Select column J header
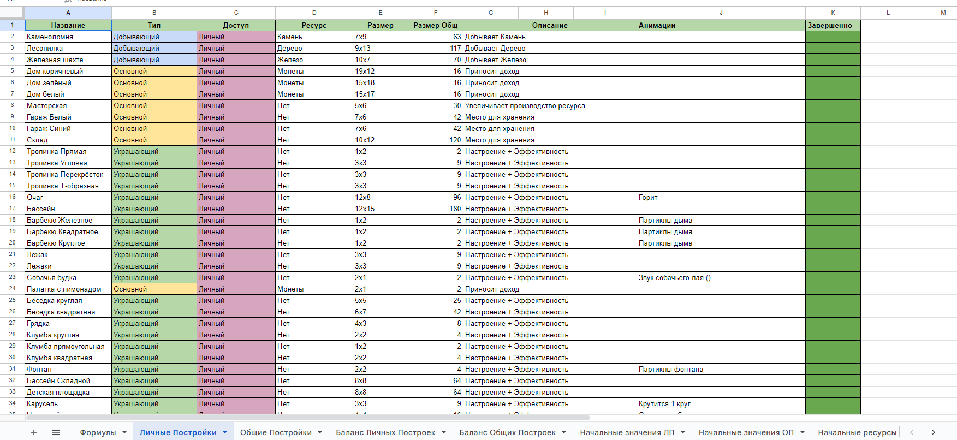 721,13
